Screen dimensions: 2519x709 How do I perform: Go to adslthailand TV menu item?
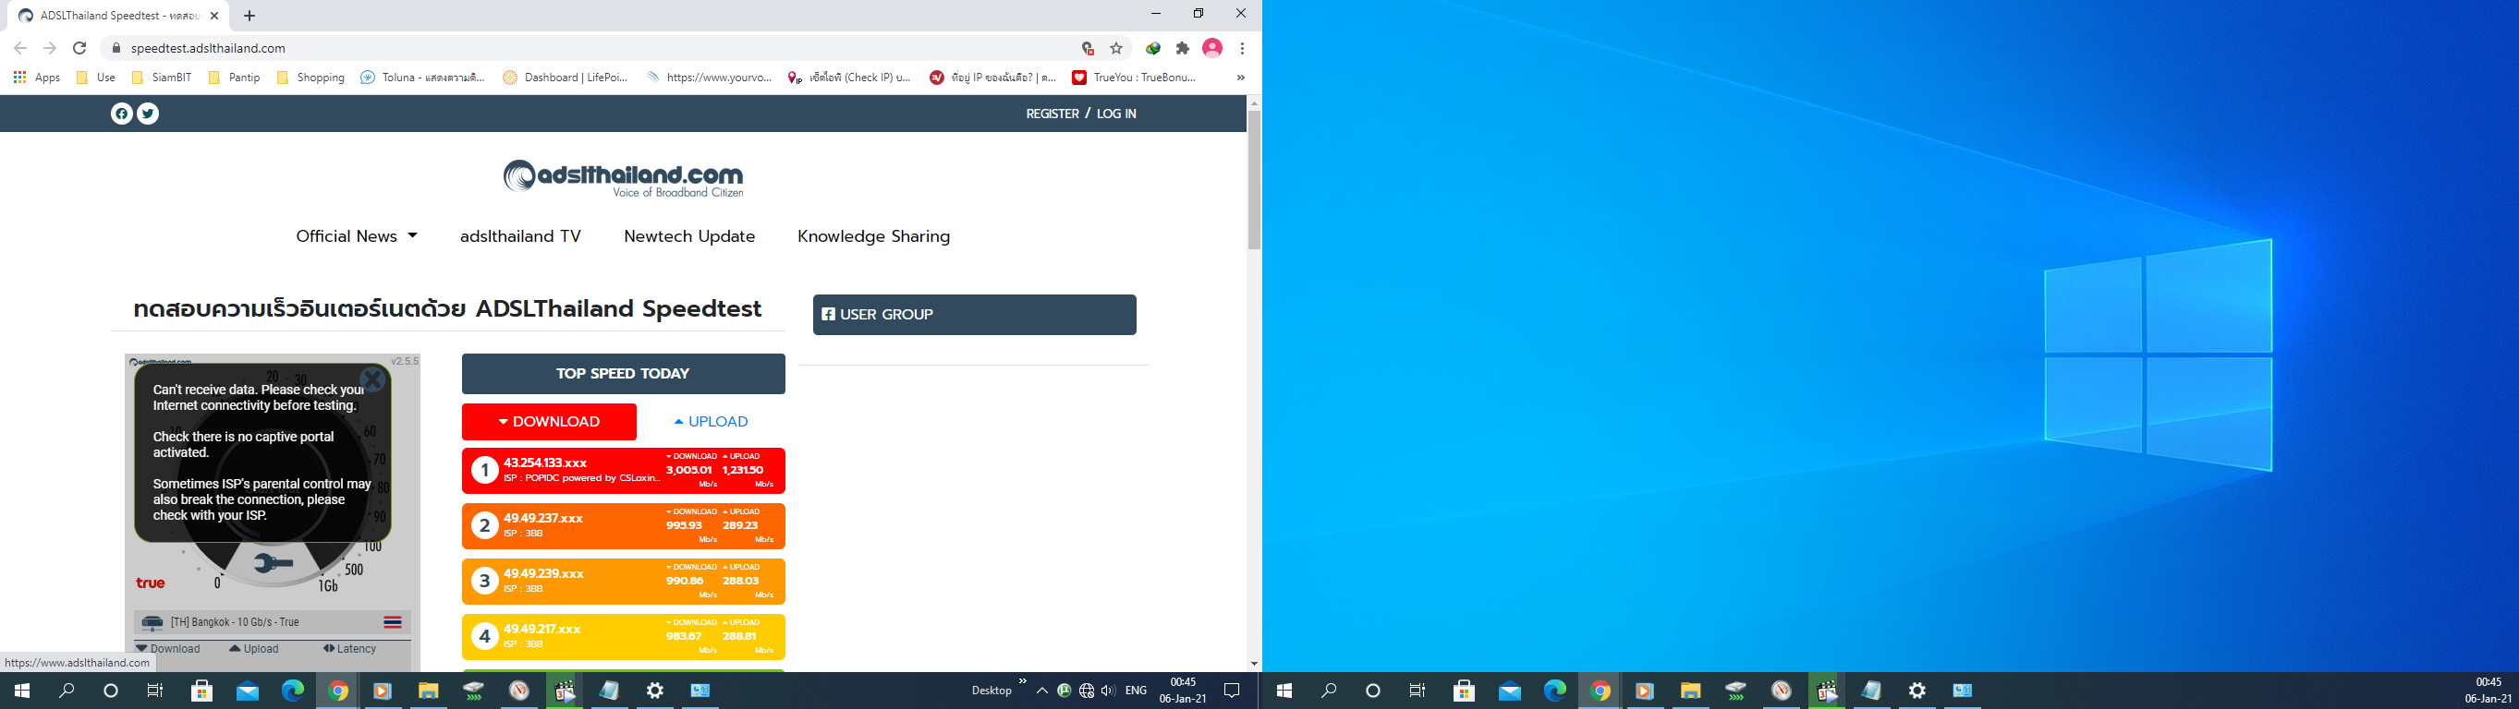(x=520, y=236)
